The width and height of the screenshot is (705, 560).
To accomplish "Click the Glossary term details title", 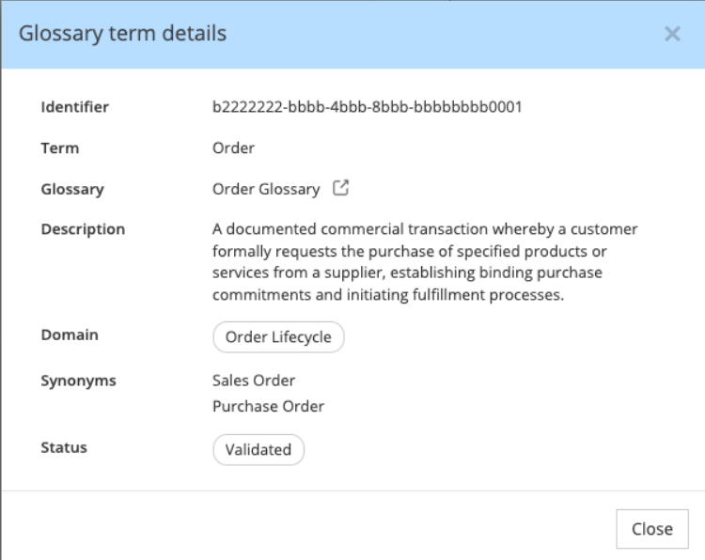I will [123, 35].
